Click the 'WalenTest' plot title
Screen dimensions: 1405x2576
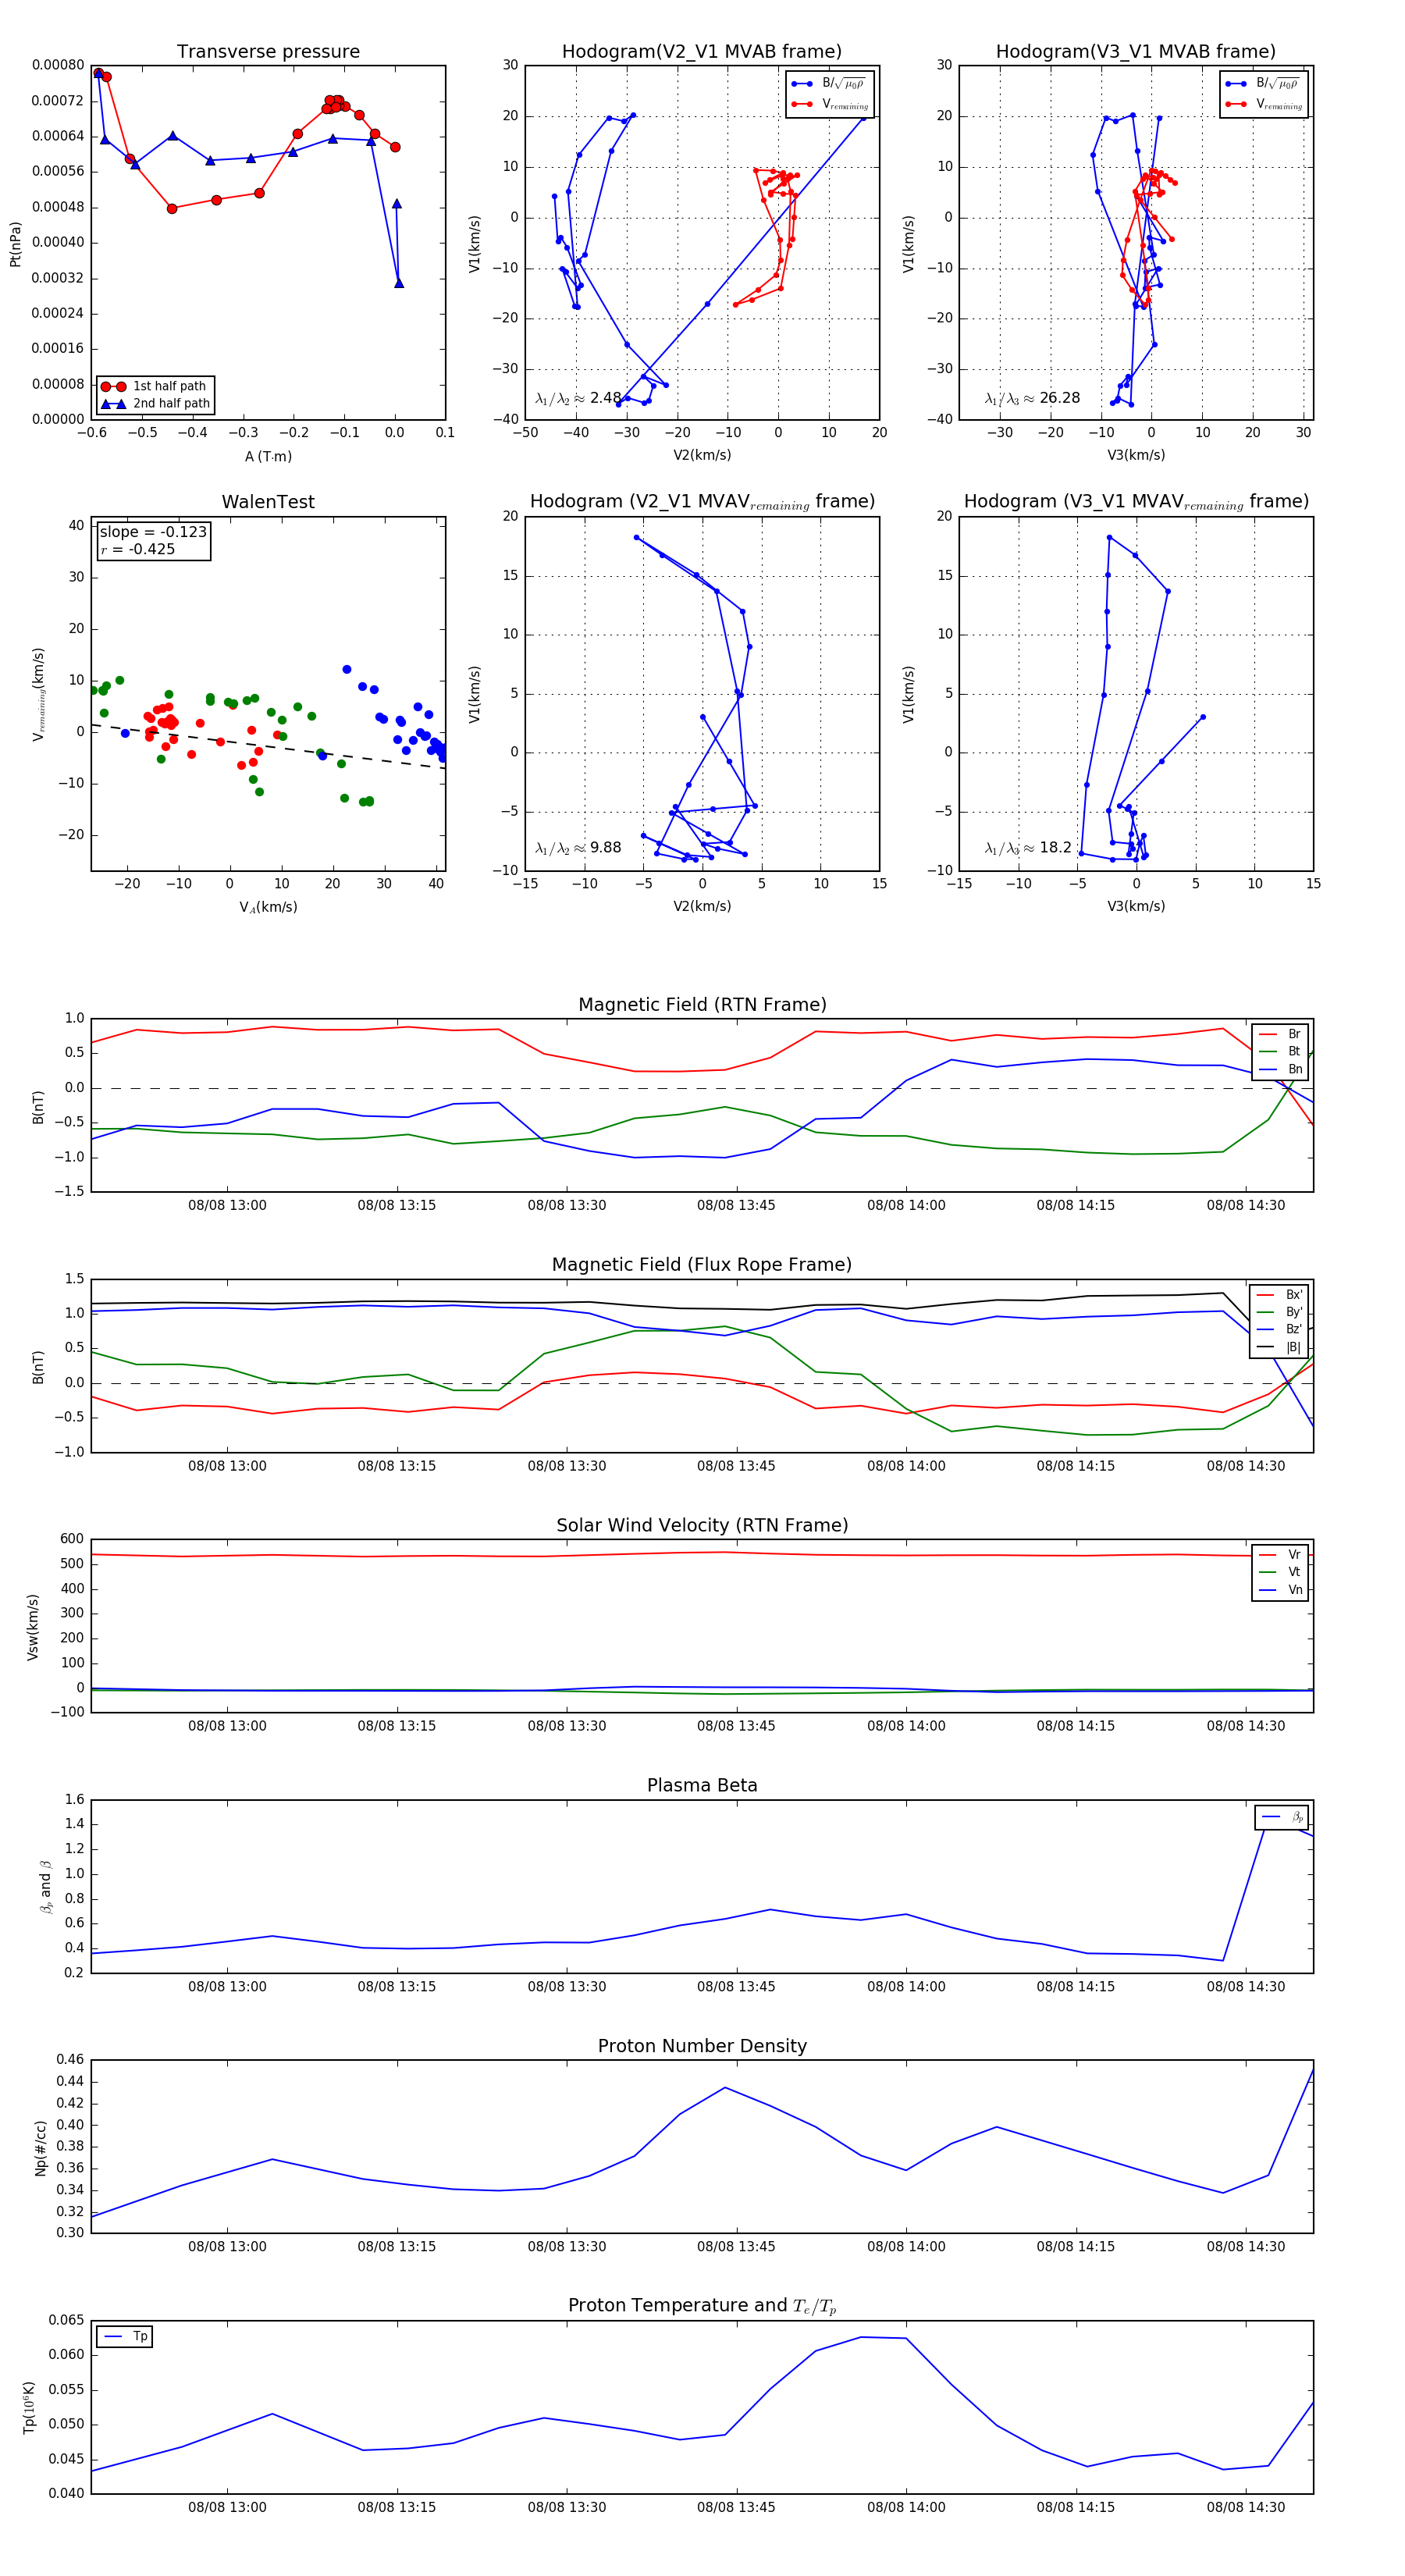[x=268, y=502]
